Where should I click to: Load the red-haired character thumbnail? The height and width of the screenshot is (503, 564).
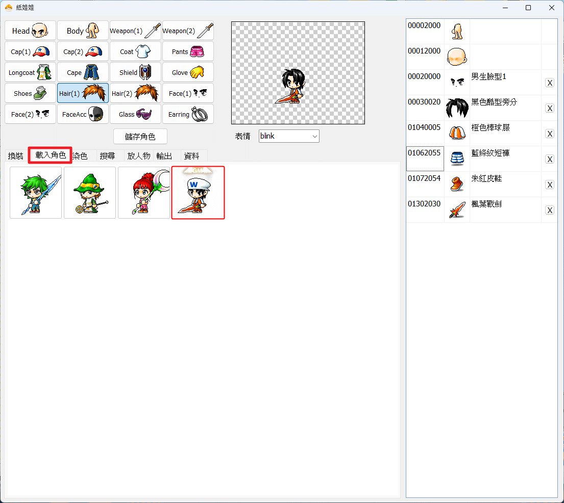coord(144,193)
